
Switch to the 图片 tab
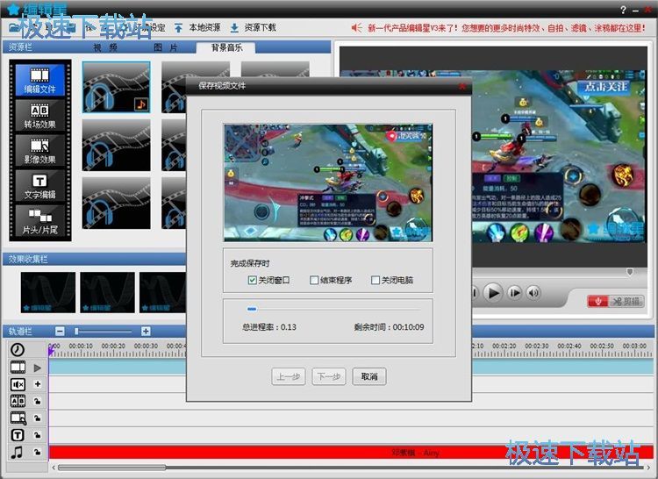pos(166,47)
